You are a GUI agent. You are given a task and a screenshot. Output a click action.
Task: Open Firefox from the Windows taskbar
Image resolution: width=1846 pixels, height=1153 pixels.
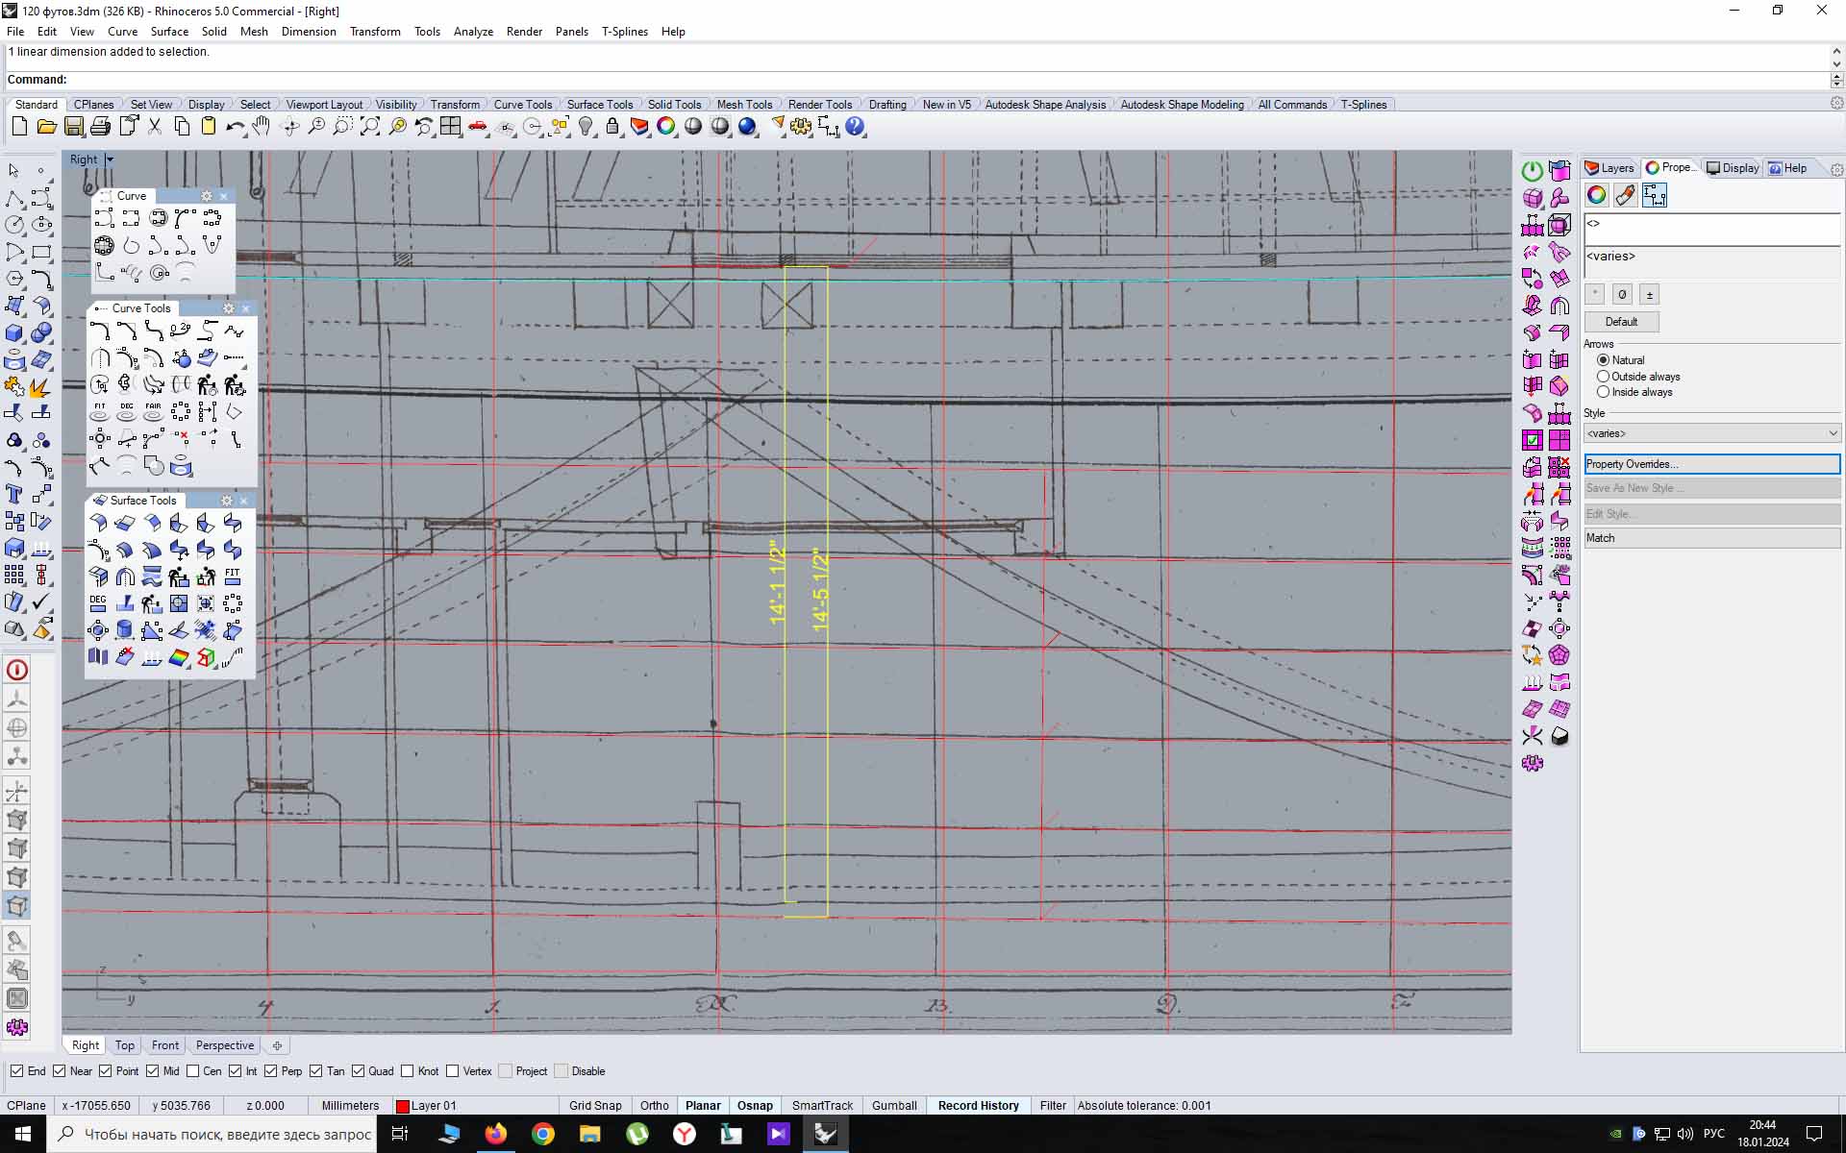496,1134
